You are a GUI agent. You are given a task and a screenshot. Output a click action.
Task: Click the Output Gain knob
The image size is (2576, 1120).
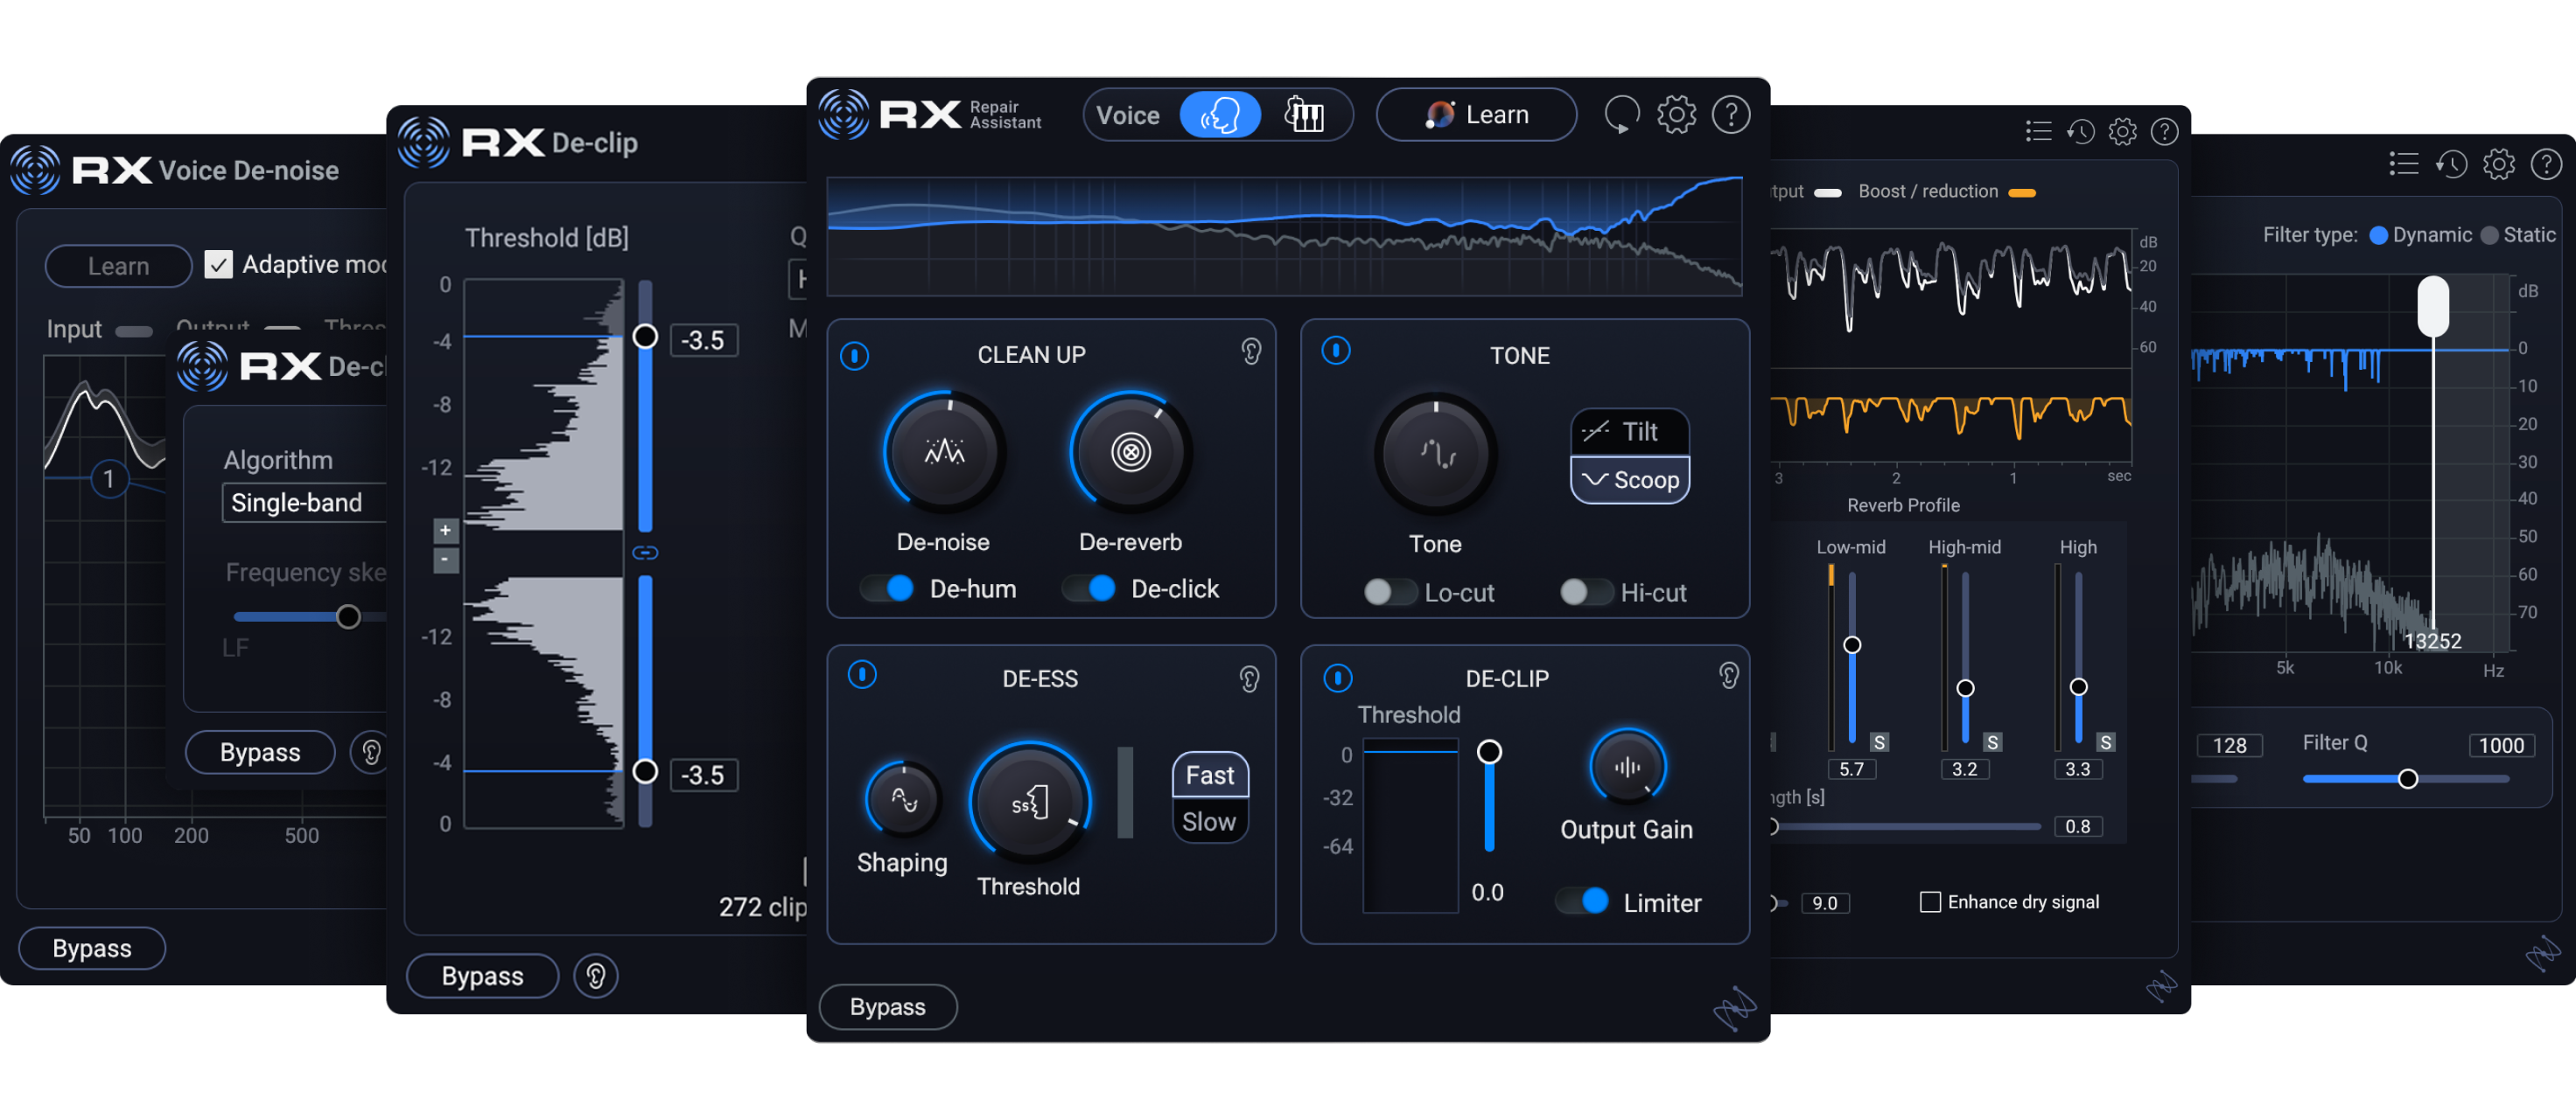(1628, 768)
